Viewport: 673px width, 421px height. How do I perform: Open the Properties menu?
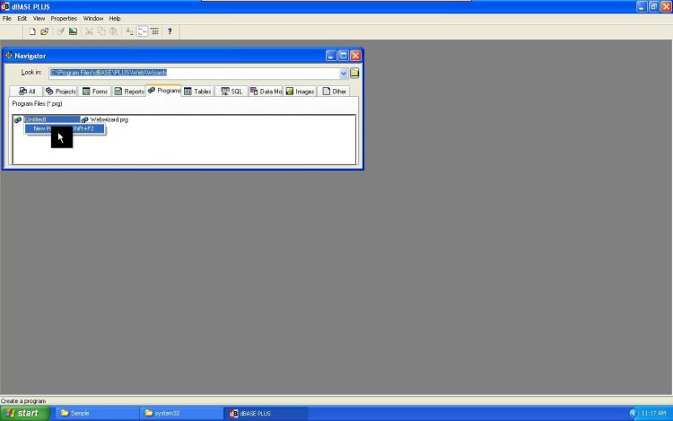pyautogui.click(x=64, y=19)
